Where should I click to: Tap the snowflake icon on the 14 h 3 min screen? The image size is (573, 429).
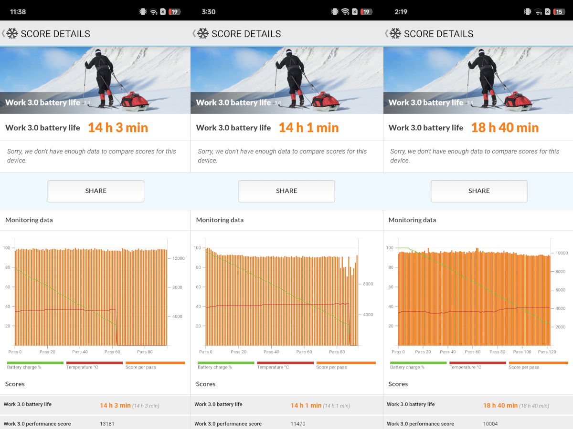(12, 33)
